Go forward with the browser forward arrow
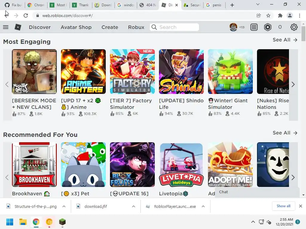The image size is (306, 229). [x=16, y=16]
